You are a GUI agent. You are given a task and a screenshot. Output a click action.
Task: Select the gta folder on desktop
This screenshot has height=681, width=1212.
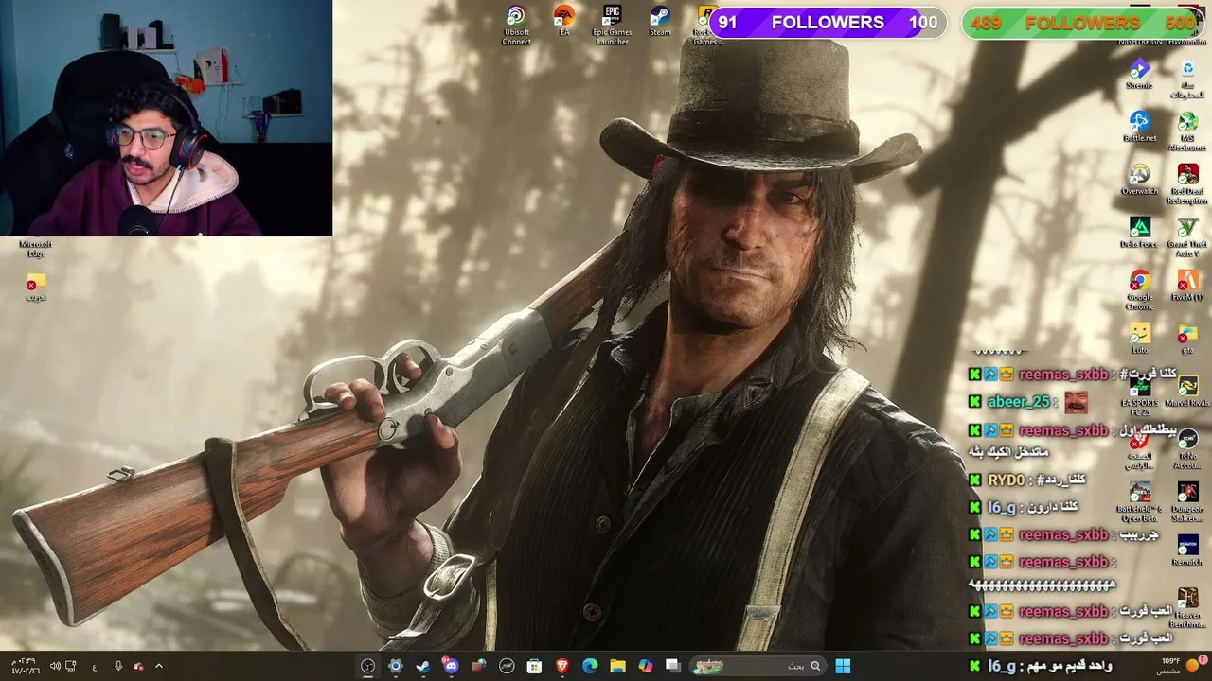(1187, 339)
